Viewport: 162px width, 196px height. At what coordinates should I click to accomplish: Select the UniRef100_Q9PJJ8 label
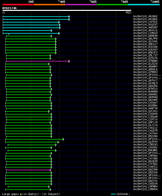(x=145, y=122)
